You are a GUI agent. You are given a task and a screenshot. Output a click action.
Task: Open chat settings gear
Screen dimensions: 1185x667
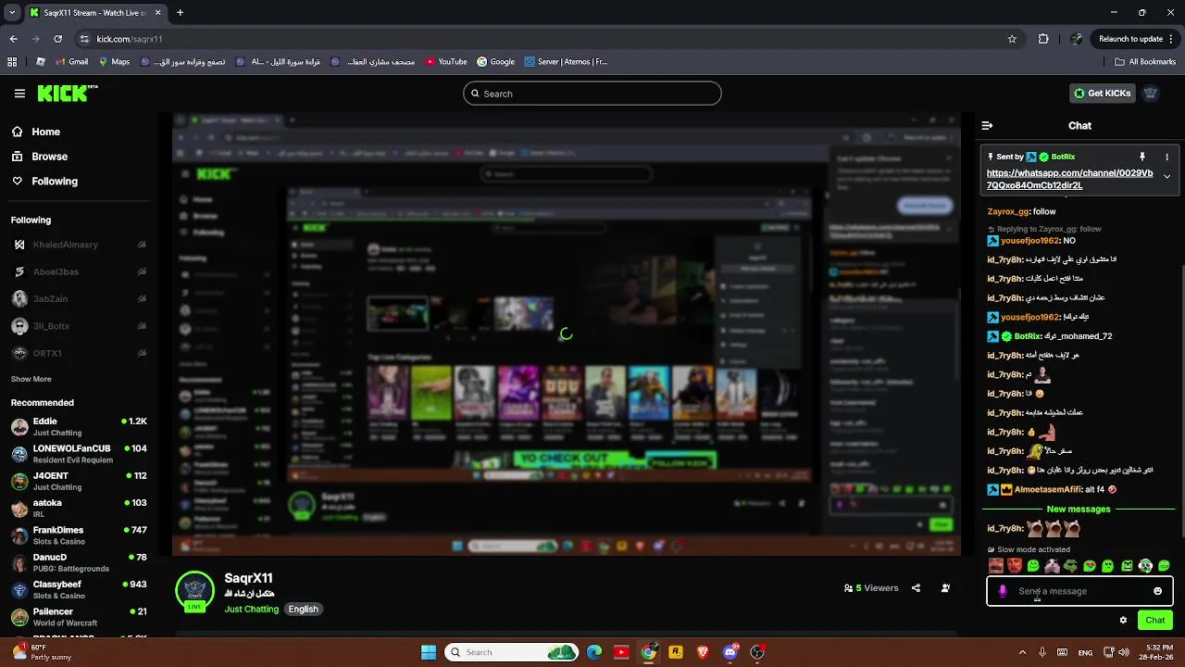tap(1123, 621)
